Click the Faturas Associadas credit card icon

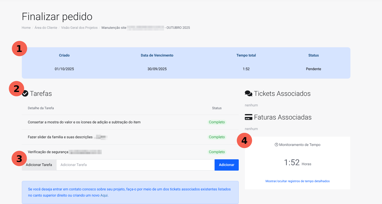(248, 117)
